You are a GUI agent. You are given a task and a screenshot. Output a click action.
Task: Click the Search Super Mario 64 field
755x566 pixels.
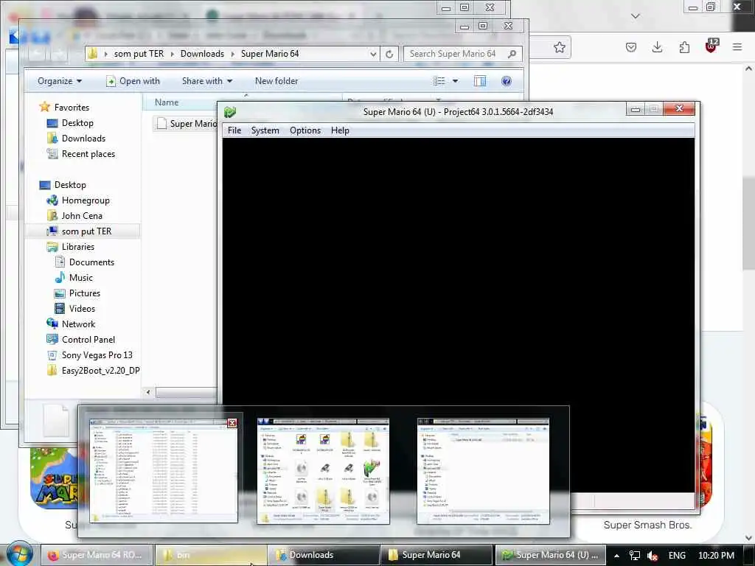point(462,54)
